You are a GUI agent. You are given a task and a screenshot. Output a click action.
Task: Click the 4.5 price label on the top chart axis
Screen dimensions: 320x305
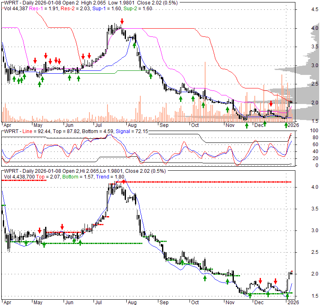[315, 9]
